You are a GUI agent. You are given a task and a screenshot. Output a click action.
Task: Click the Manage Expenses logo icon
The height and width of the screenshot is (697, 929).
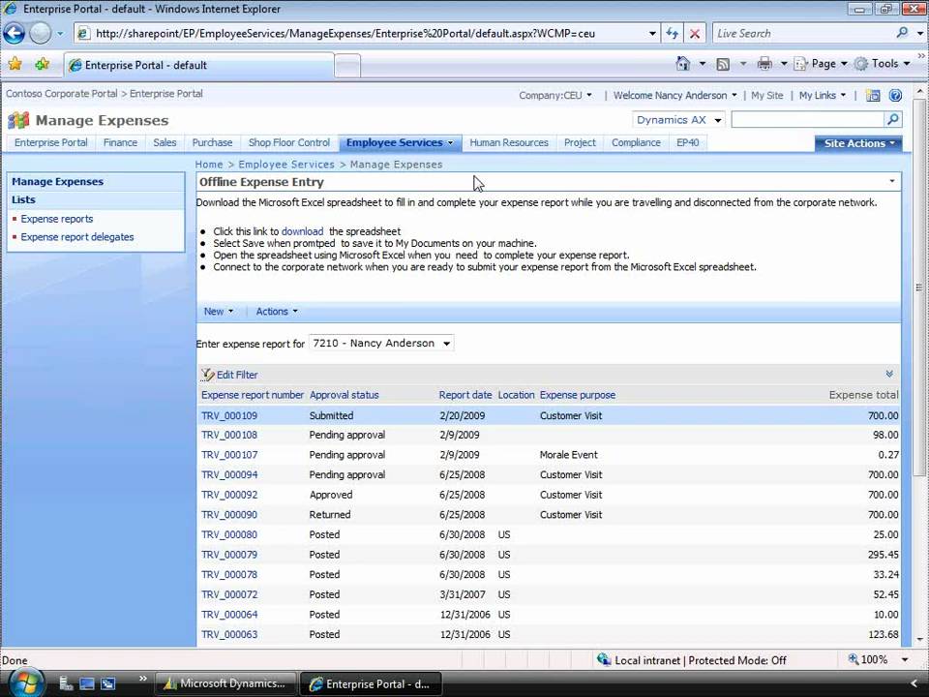click(x=18, y=120)
